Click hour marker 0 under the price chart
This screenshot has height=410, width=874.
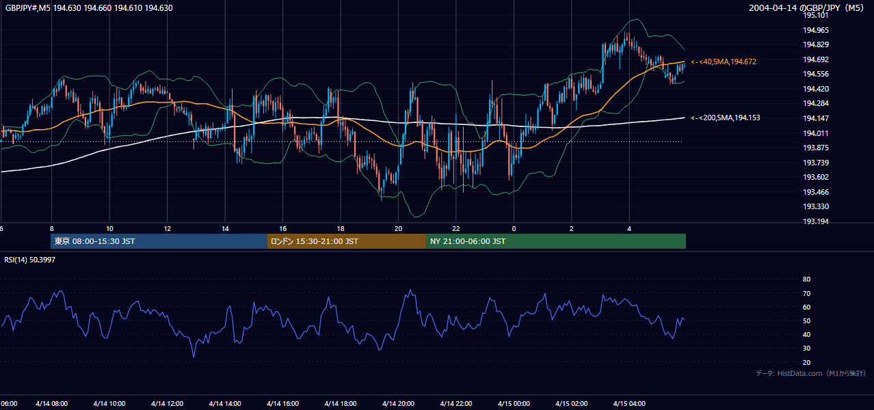(x=514, y=229)
